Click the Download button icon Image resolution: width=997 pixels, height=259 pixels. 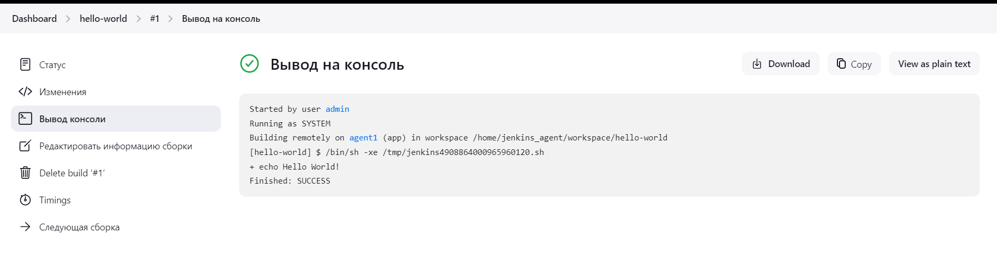click(757, 63)
